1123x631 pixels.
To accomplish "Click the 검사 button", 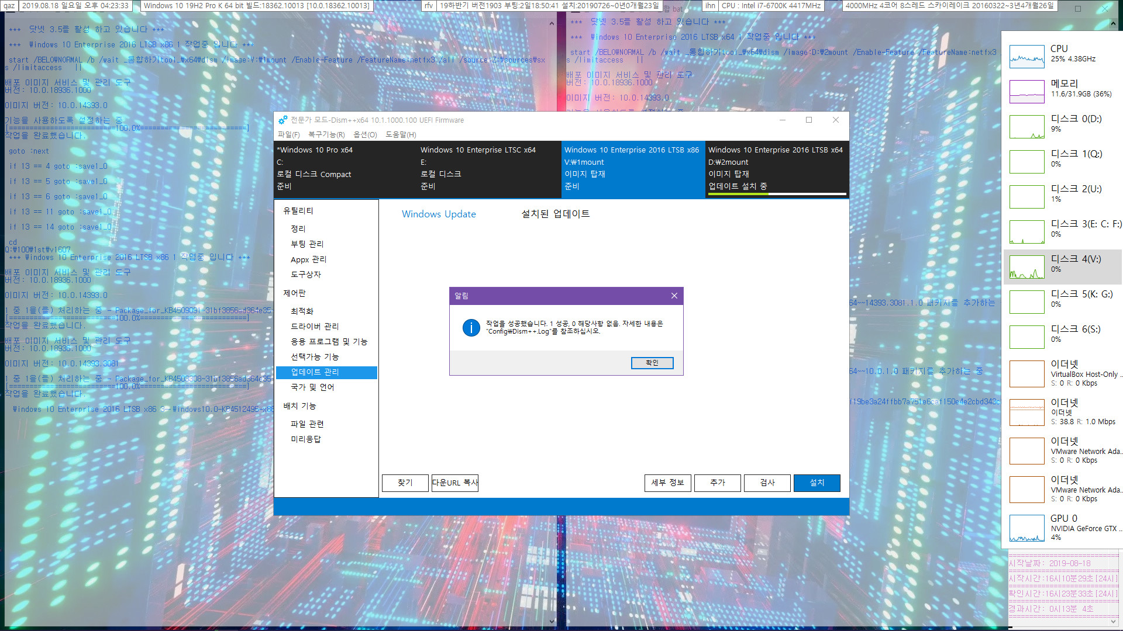I will 767,483.
